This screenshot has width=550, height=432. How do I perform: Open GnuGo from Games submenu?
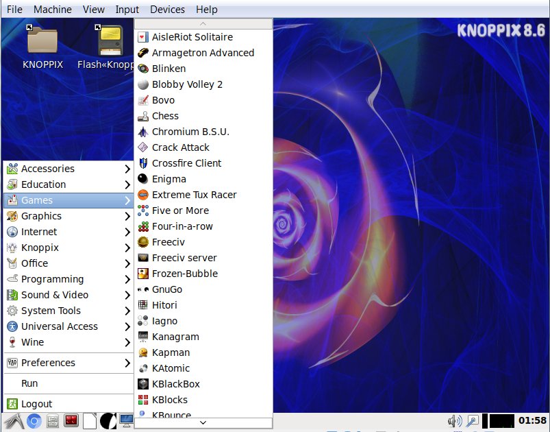pyautogui.click(x=203, y=289)
